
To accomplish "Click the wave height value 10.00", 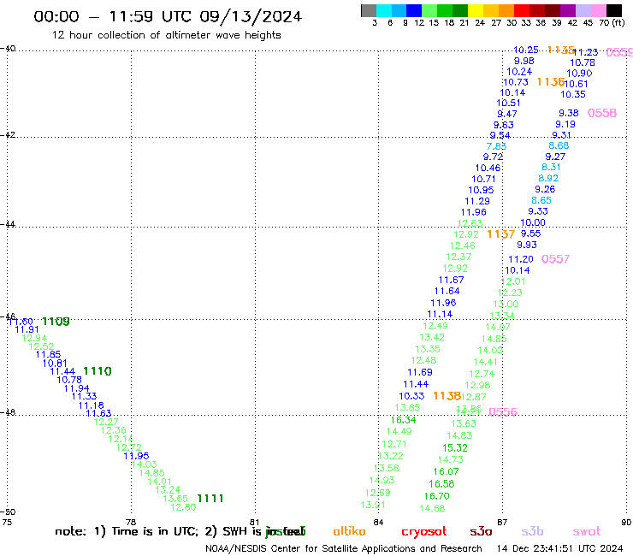I will coord(532,222).
